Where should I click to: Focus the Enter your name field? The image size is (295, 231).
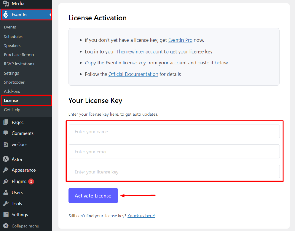pos(174,131)
